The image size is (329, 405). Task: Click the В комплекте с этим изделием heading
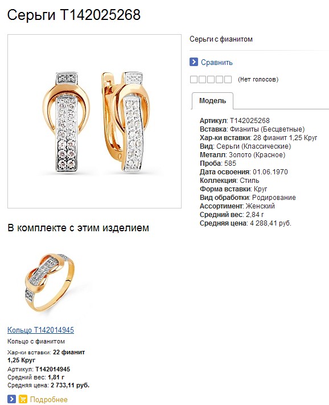[78, 228]
